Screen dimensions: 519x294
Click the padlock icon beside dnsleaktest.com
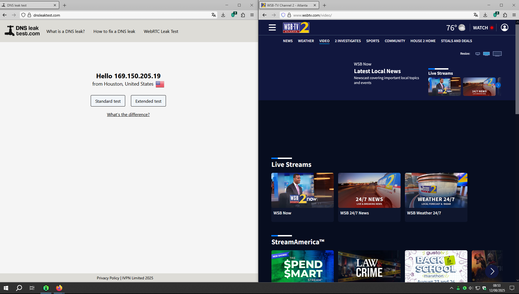click(x=29, y=15)
